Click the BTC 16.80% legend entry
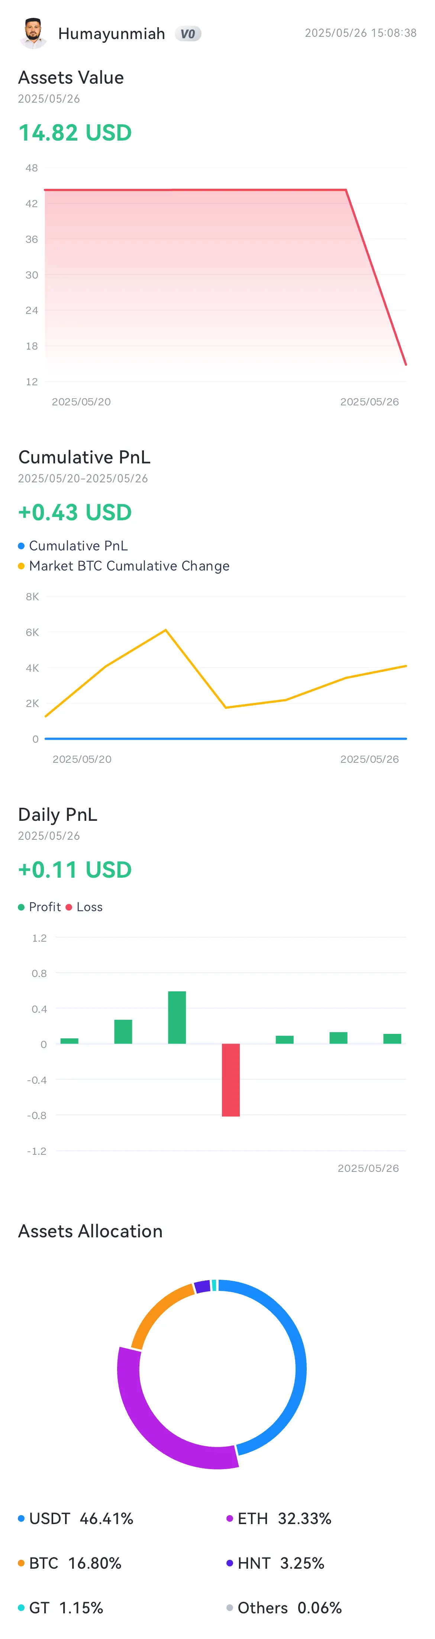 [x=69, y=1563]
